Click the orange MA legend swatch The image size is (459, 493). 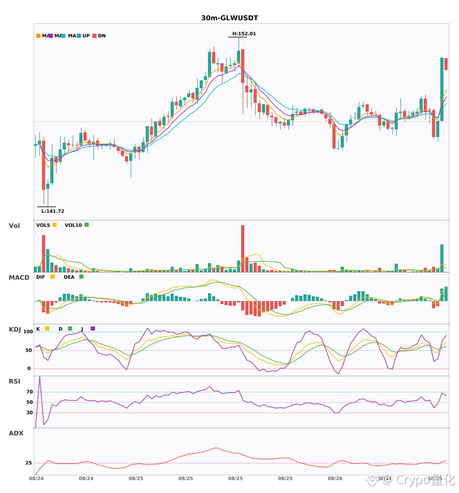click(x=38, y=36)
